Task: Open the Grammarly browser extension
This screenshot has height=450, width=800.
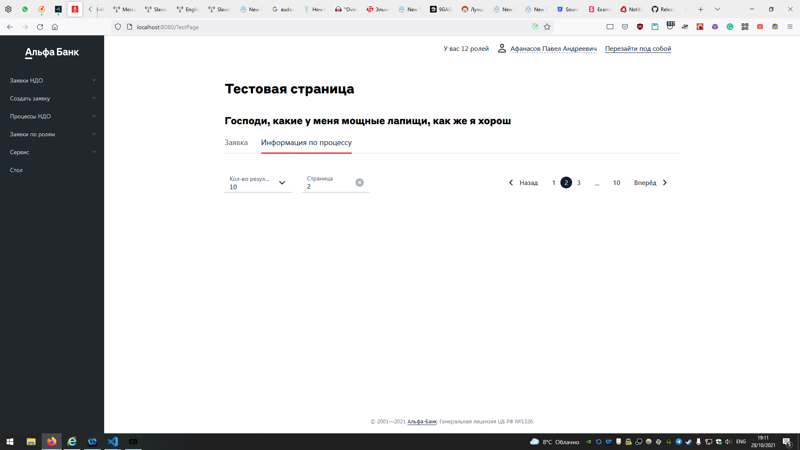Action: pos(730,27)
